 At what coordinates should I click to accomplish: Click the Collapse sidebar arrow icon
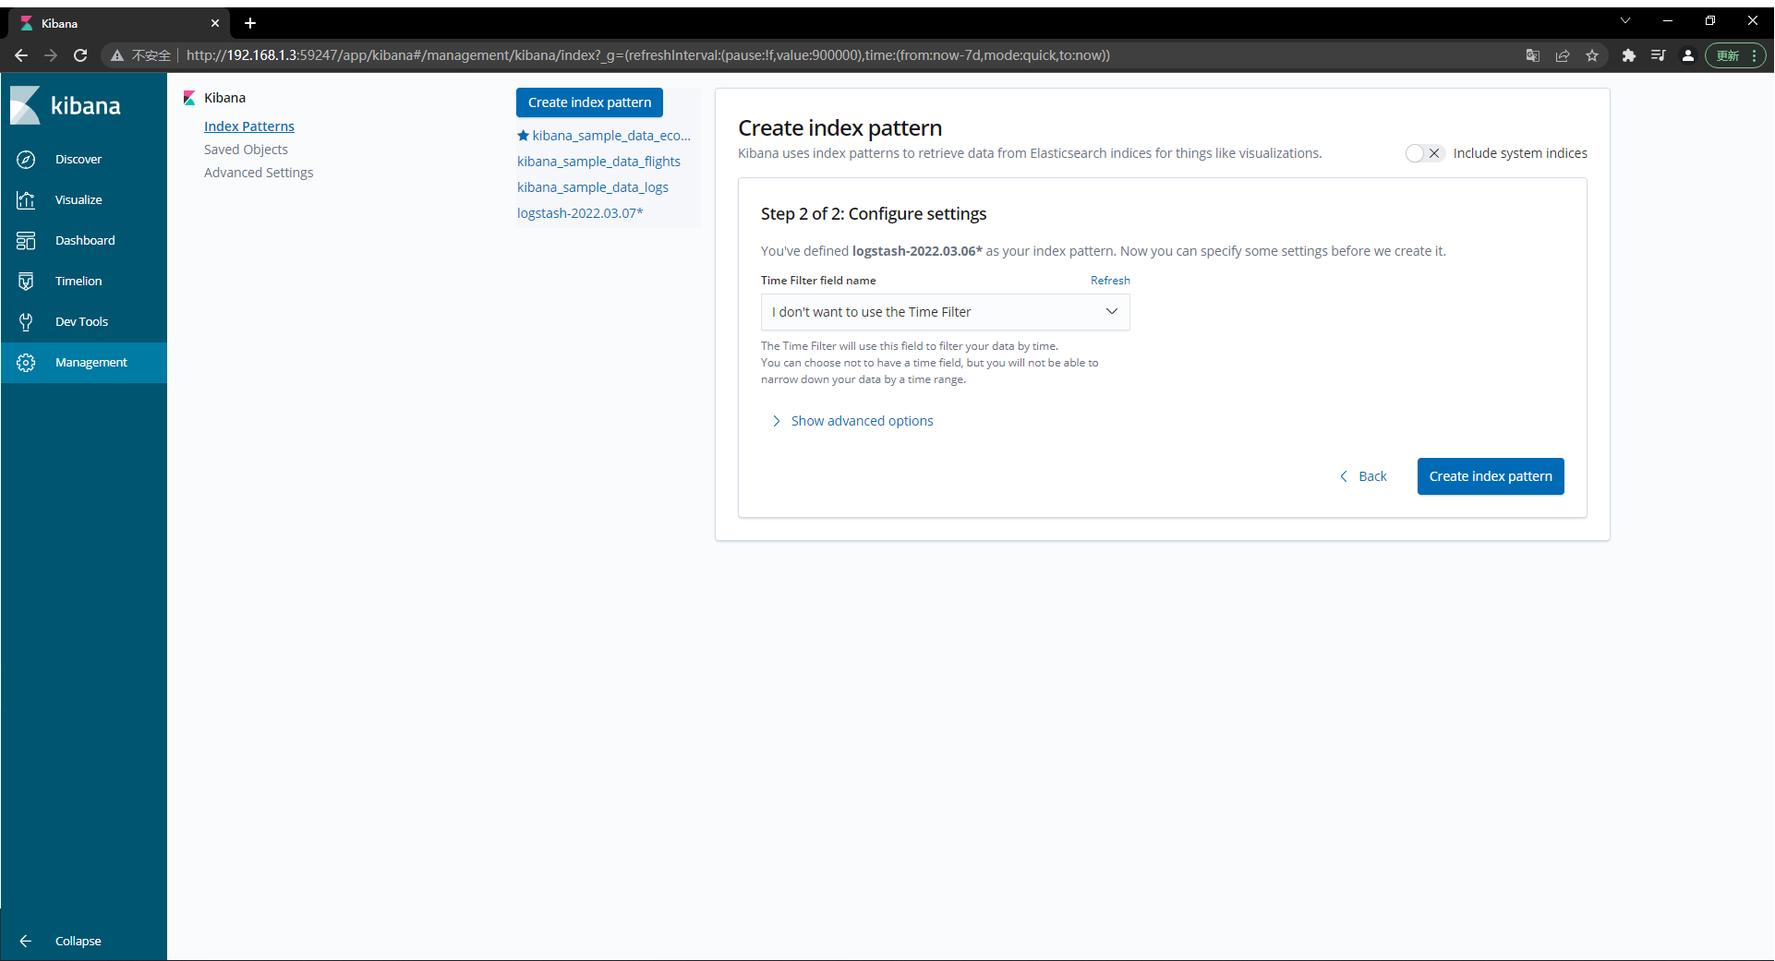(x=26, y=941)
